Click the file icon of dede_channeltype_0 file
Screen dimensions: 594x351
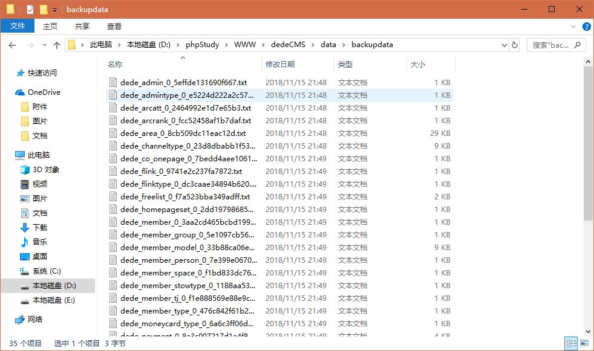point(113,146)
